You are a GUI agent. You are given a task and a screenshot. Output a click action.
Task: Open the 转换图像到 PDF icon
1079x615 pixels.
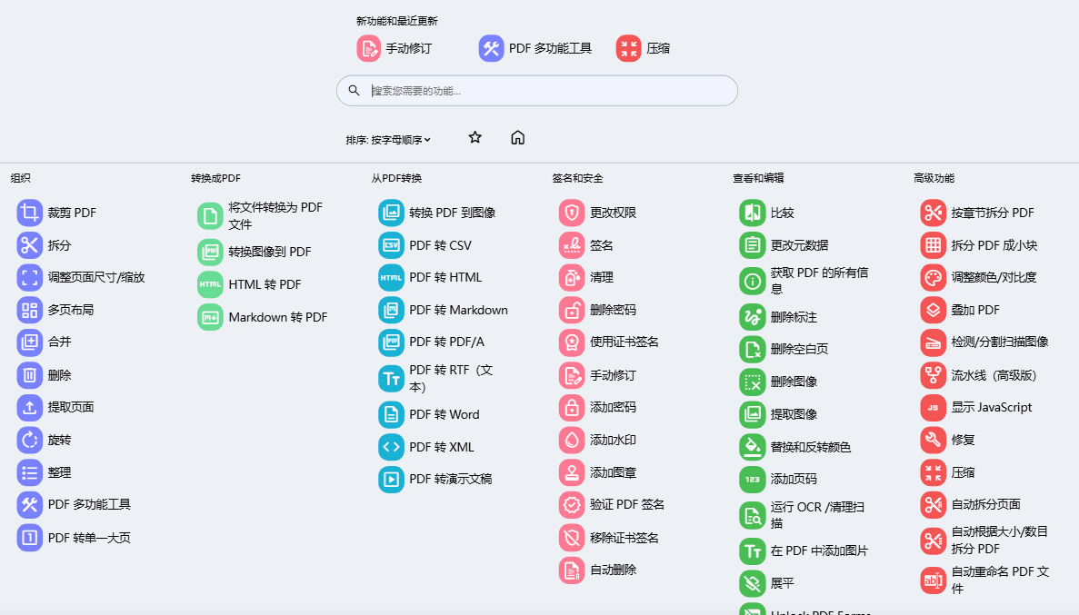pyautogui.click(x=211, y=252)
